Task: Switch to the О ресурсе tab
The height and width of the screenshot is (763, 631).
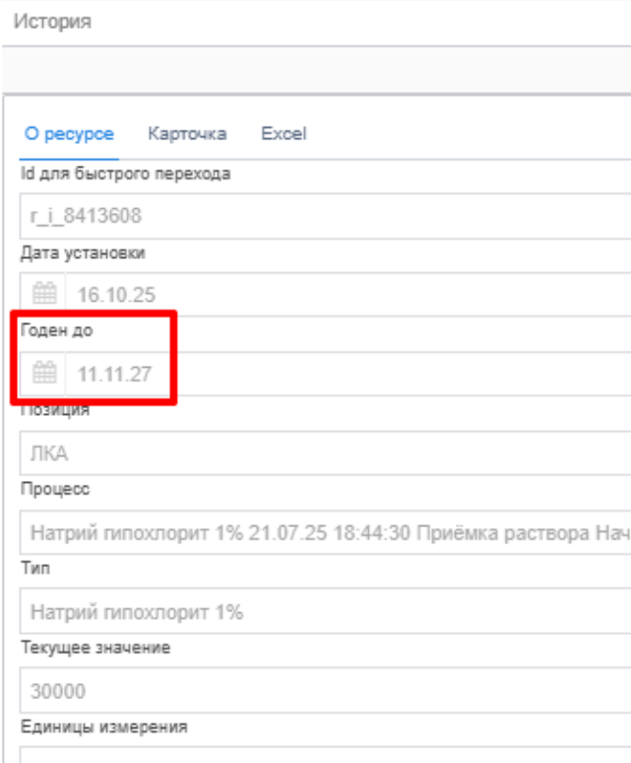Action: coord(69,134)
